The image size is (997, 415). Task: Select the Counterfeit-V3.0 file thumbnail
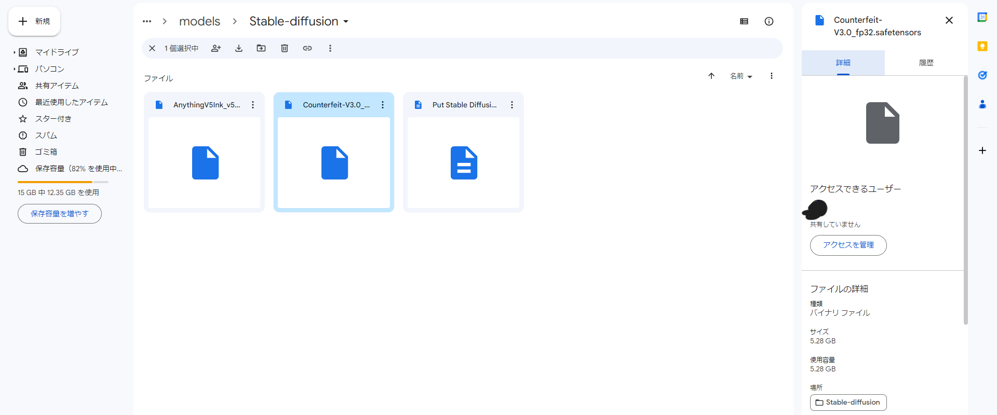pyautogui.click(x=334, y=163)
